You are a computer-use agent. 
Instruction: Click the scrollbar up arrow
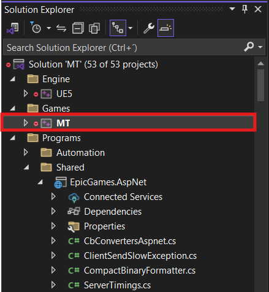260,64
